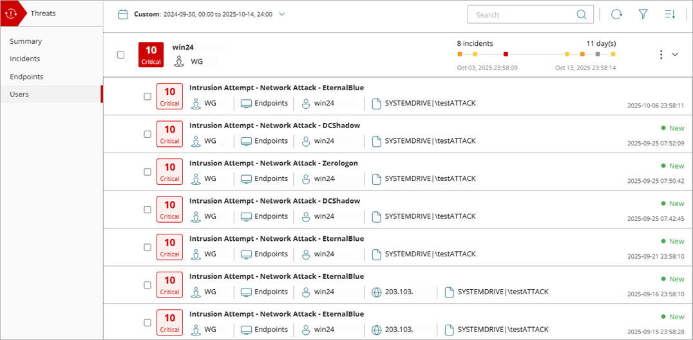
Task: Collapse the win24 incidents chevron
Action: [x=675, y=54]
